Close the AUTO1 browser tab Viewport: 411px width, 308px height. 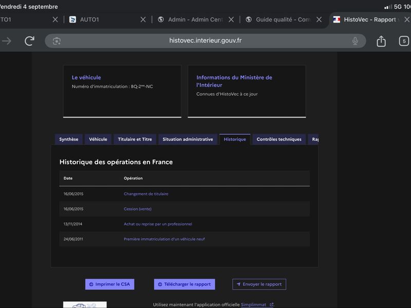(143, 20)
